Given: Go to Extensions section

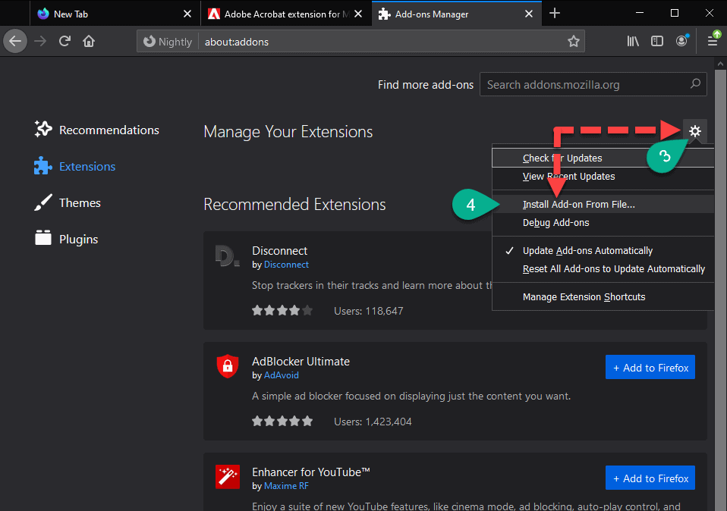Looking at the screenshot, I should pyautogui.click(x=74, y=166).
